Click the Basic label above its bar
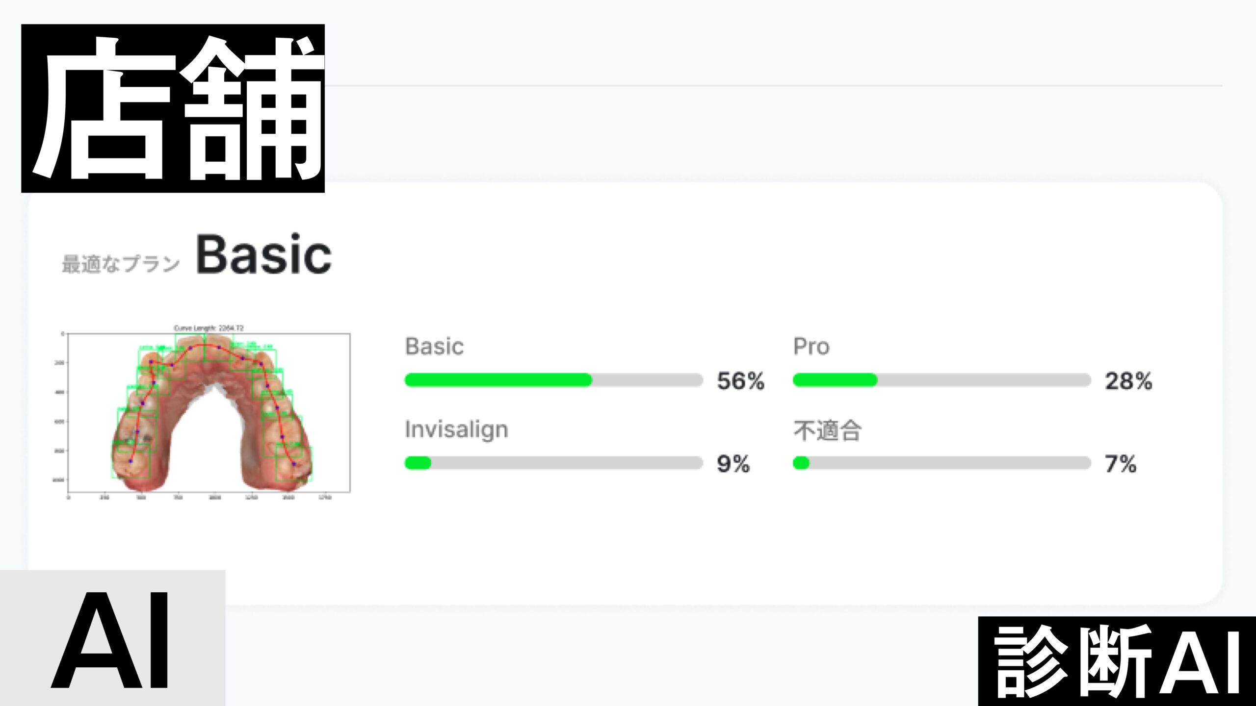 (x=434, y=347)
